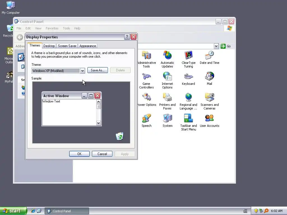Open Administrative Tools in Control Panel
287x215 pixels.
pyautogui.click(x=146, y=59)
